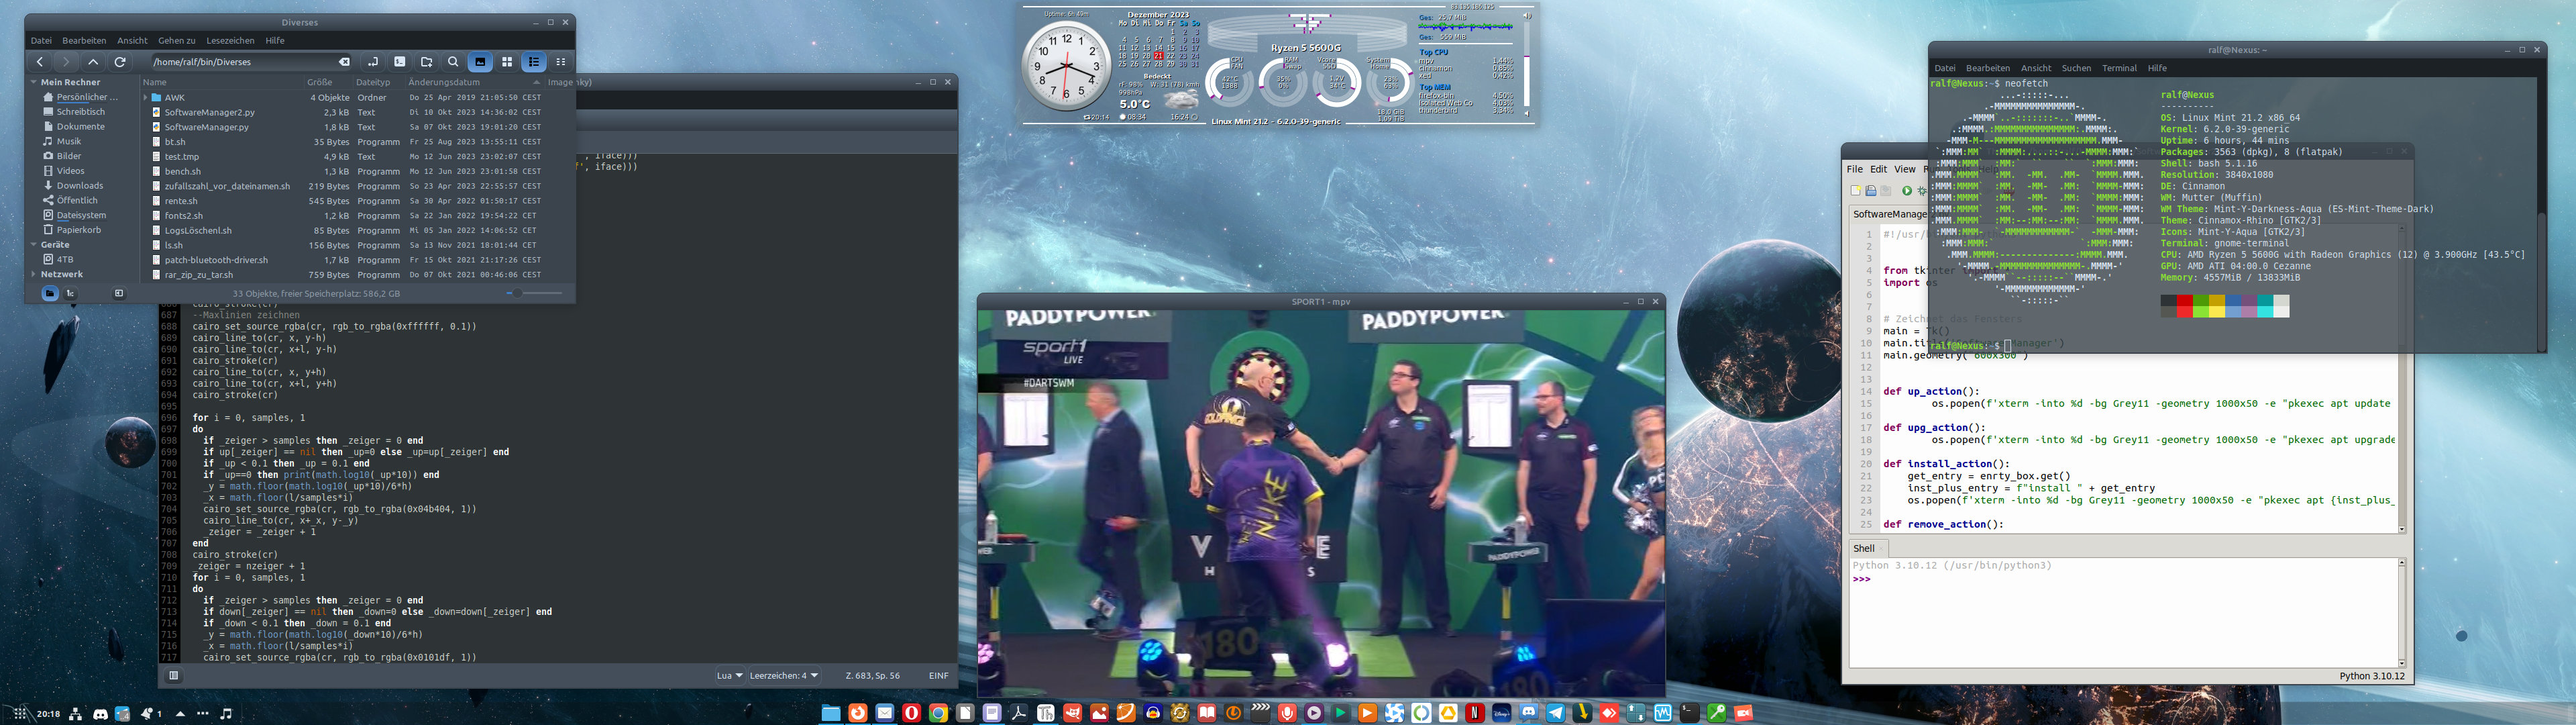Launch Telegram from the dock

[1555, 713]
